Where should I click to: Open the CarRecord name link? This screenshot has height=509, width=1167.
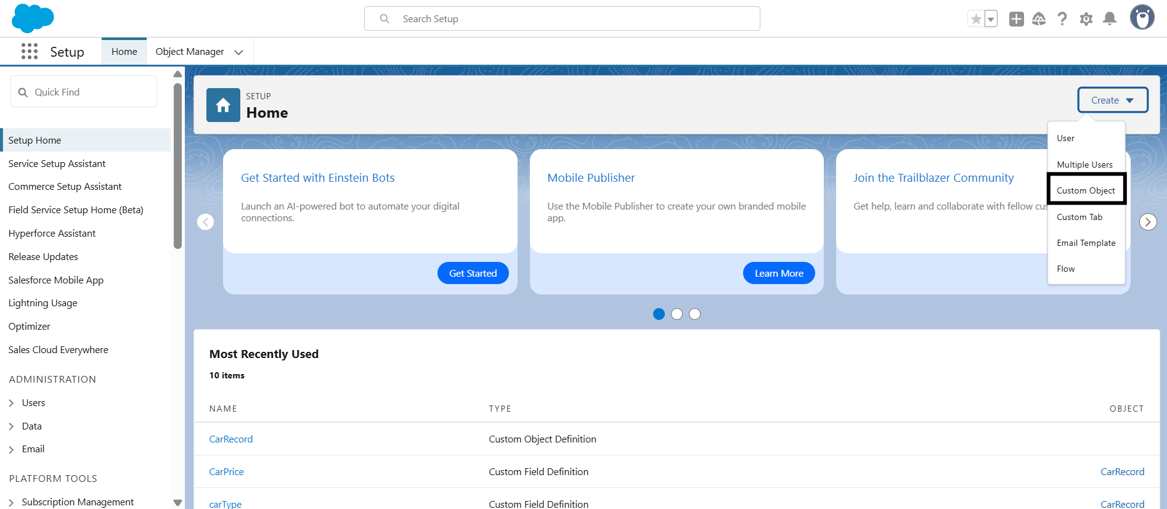(x=231, y=439)
